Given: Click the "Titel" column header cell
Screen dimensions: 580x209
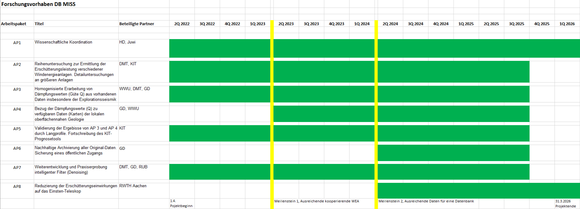Looking at the screenshot, I should click(x=39, y=24).
